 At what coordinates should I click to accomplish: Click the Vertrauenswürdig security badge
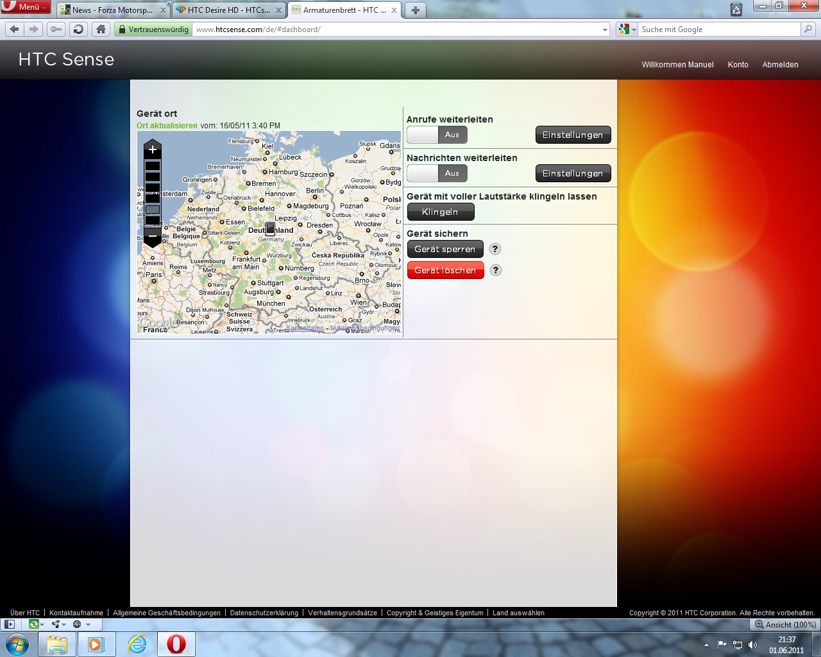tap(153, 30)
